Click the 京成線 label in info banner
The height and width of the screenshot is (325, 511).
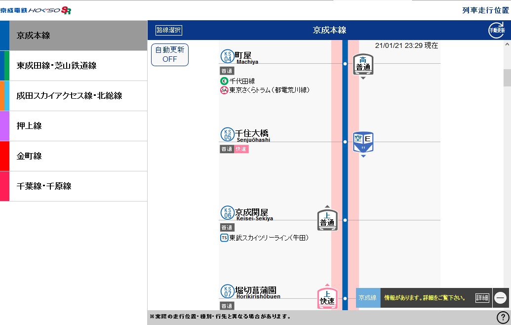coord(368,298)
